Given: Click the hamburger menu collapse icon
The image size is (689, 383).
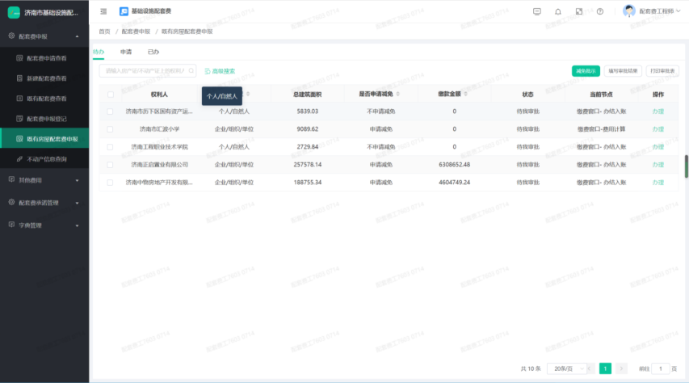Looking at the screenshot, I should click(103, 11).
